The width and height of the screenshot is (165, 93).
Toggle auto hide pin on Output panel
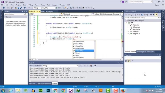pyautogui.click(x=120, y=63)
